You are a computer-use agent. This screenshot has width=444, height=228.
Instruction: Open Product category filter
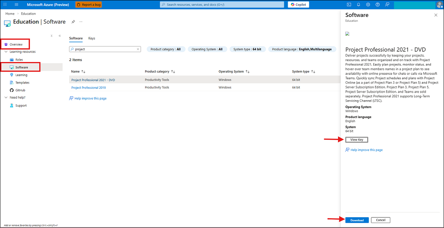pos(165,49)
